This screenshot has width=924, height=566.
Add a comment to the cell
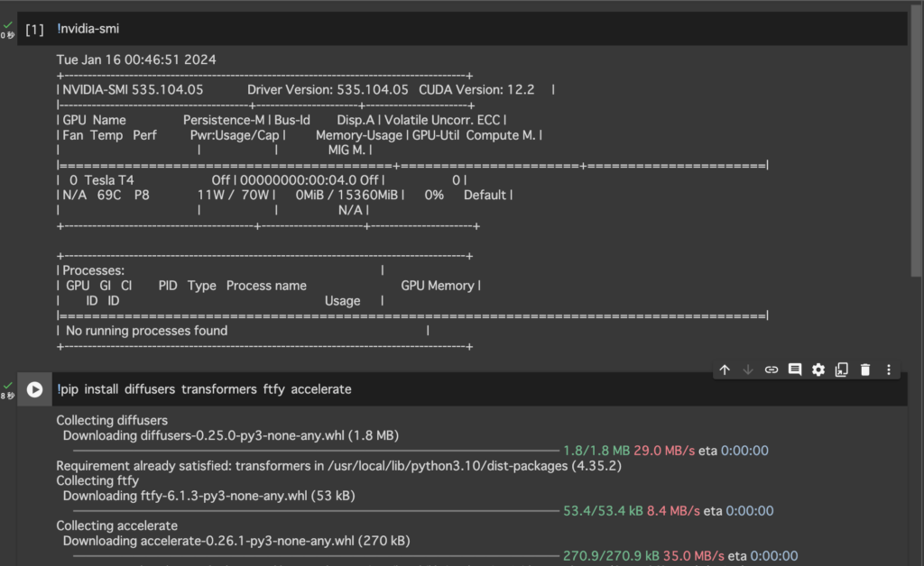point(795,370)
